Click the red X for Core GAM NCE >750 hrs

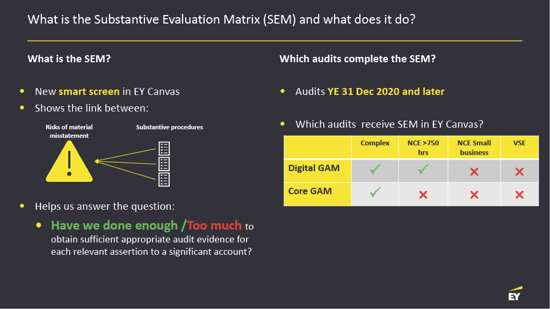pyautogui.click(x=423, y=195)
